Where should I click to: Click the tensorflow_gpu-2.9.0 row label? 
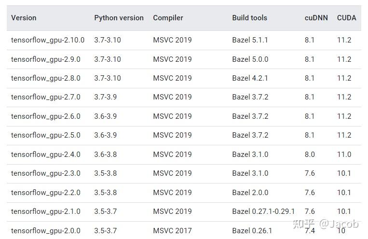pos(46,59)
